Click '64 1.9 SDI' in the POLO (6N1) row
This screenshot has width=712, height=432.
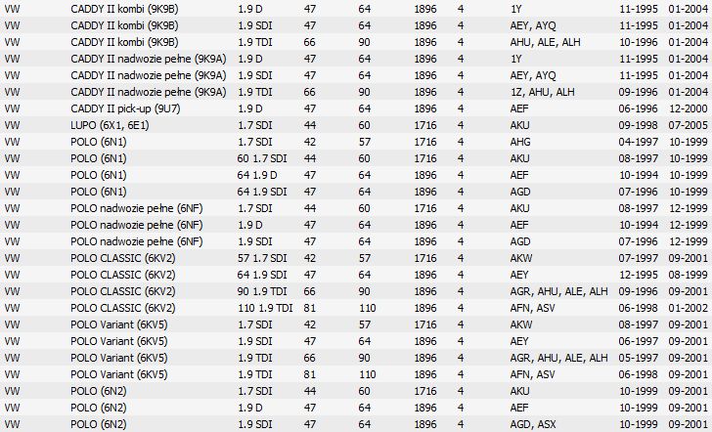tap(262, 192)
